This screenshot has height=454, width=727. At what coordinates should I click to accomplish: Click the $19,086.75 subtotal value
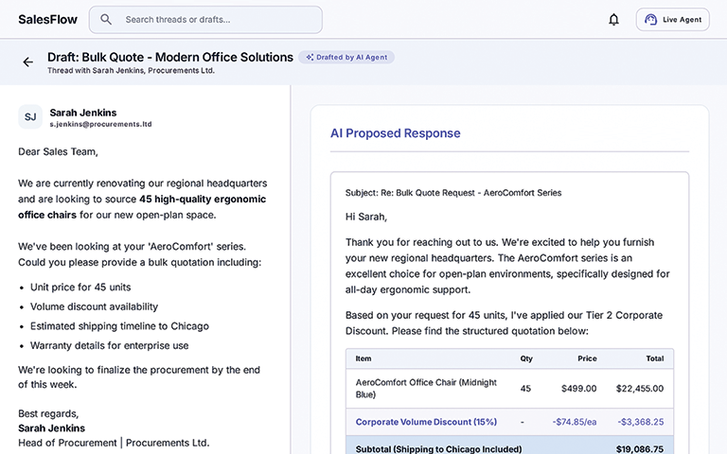tap(639, 449)
